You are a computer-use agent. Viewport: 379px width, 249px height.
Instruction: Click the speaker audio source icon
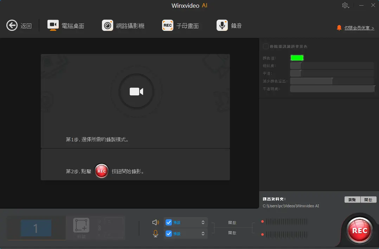coord(155,222)
